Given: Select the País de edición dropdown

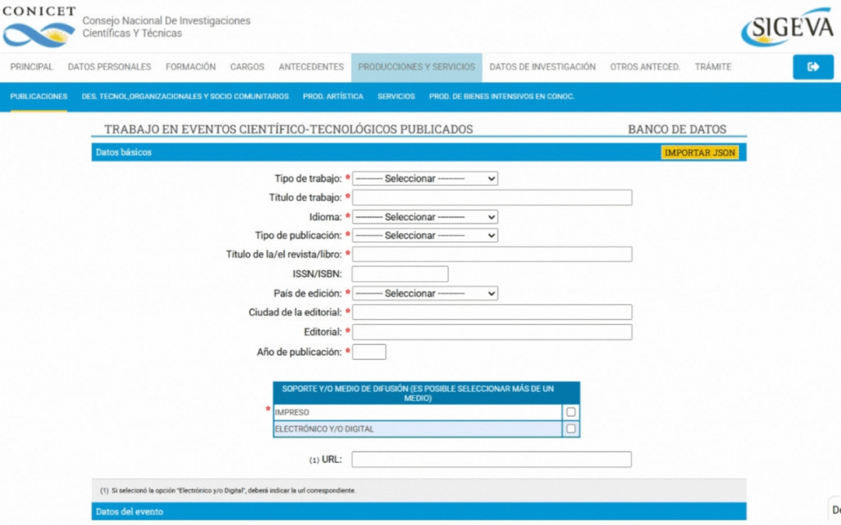Looking at the screenshot, I should click(425, 293).
